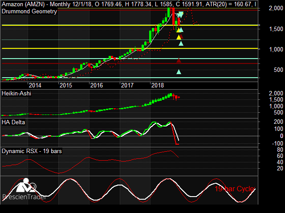This screenshot has height=213, width=285.
Task: Click the 1,500 value on main price axis
Action: 276,29
